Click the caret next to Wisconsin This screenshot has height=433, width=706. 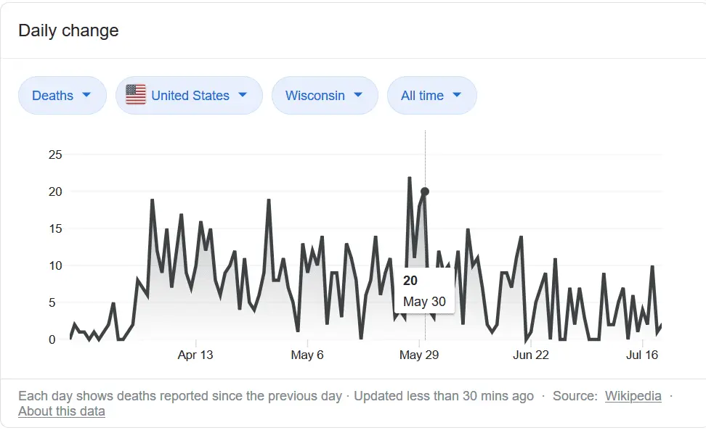(x=357, y=95)
